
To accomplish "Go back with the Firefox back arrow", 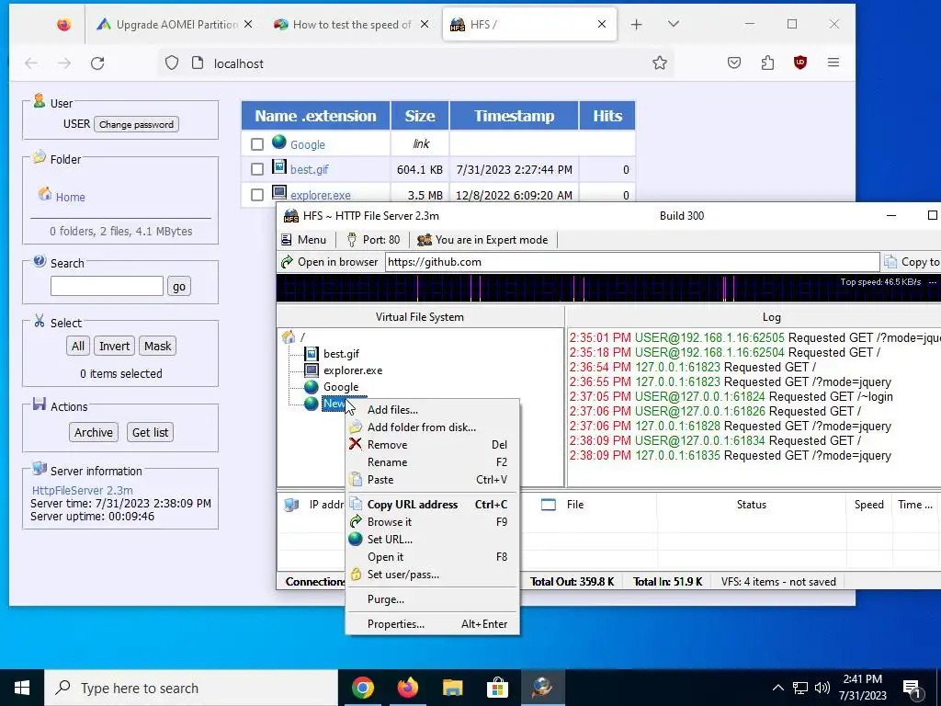I will [x=31, y=63].
